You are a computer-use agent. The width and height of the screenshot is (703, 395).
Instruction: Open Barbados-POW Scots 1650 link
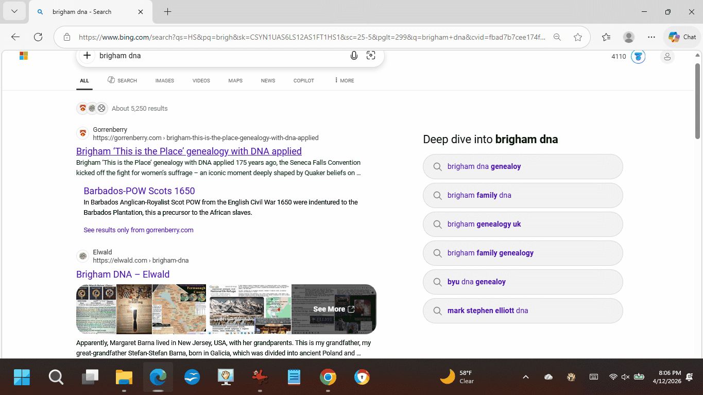[x=139, y=191]
